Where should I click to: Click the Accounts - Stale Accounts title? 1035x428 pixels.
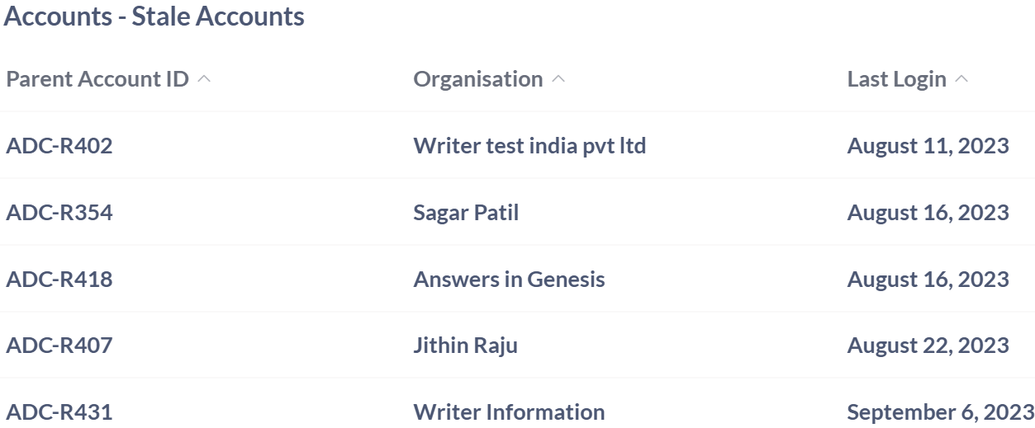[154, 16]
